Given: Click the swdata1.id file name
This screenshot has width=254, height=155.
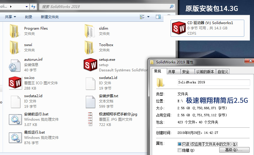Looking at the screenshot, I should (108, 78).
